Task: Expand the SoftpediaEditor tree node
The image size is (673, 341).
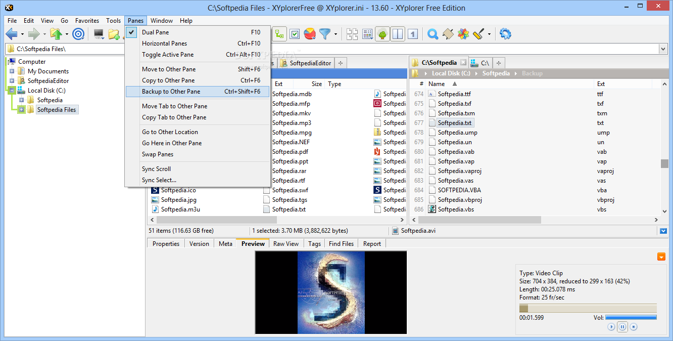Action: coord(12,80)
